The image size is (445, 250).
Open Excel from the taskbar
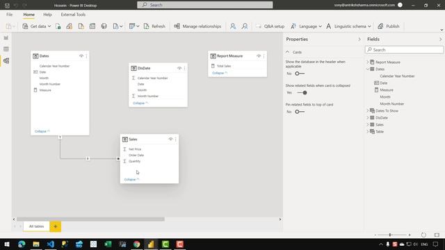click(108, 244)
